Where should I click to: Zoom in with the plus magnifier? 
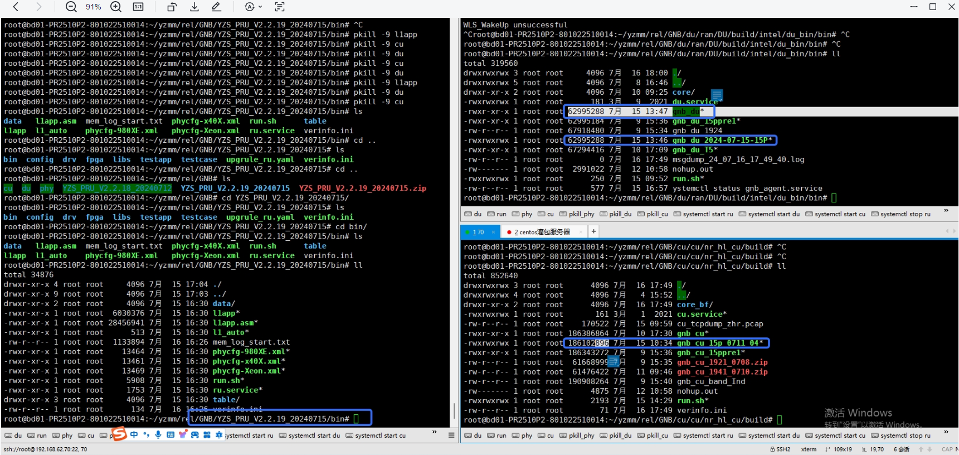pos(116,7)
